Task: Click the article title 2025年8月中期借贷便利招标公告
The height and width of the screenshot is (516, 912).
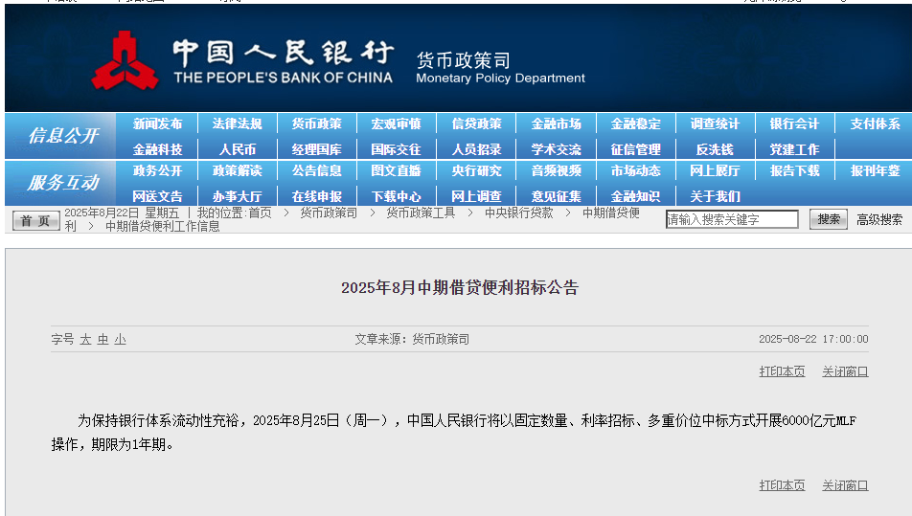Action: pyautogui.click(x=460, y=287)
